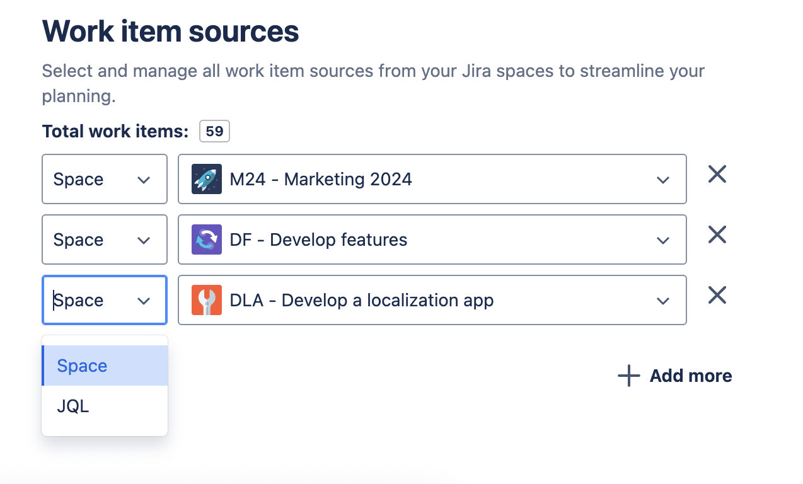The height and width of the screenshot is (484, 803).
Task: Open the second row's Space type dropdown
Action: pyautogui.click(x=104, y=240)
